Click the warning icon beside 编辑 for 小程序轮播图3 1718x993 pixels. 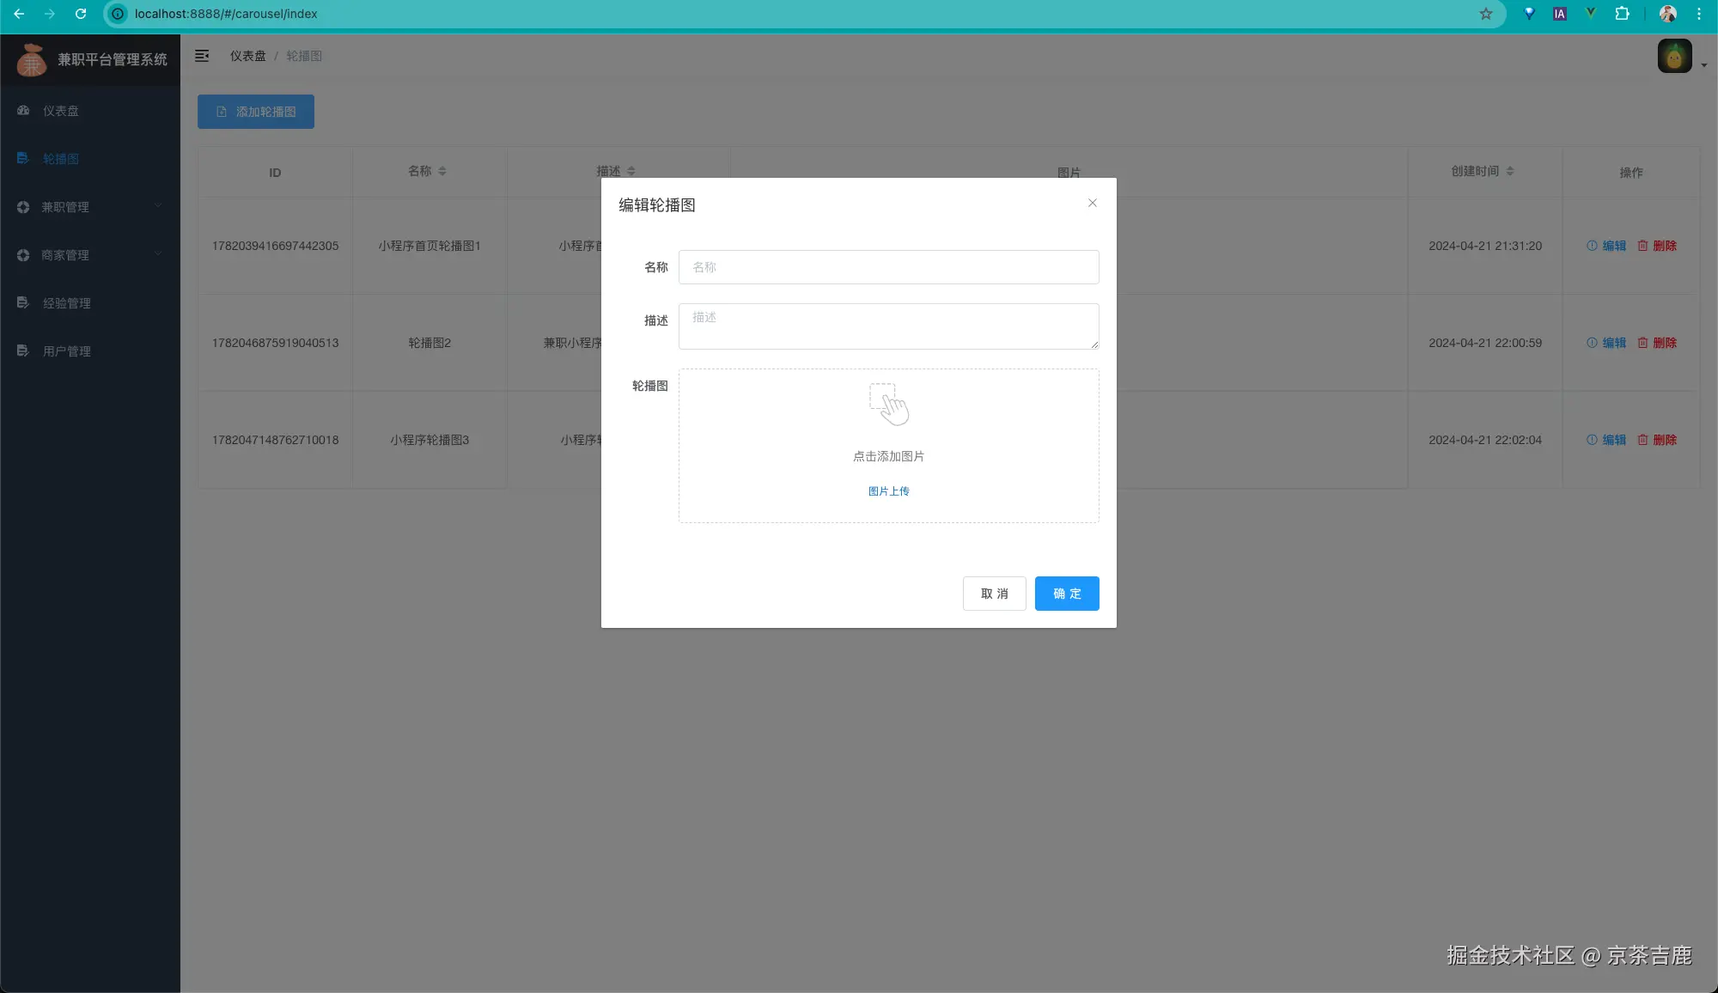1590,439
